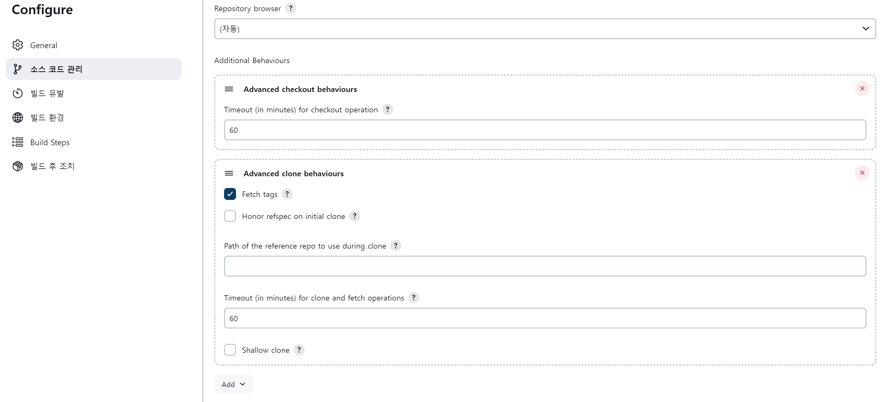Expand the Add behaviours dropdown button
Viewport: 882px width, 402px height.
[234, 384]
